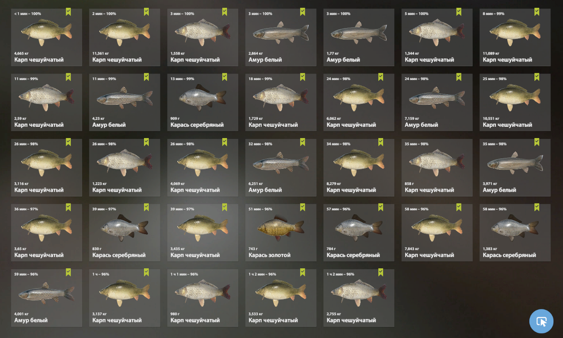Click green checkmark on 2,755 кг carp card
The image size is (563, 338).
point(381,273)
